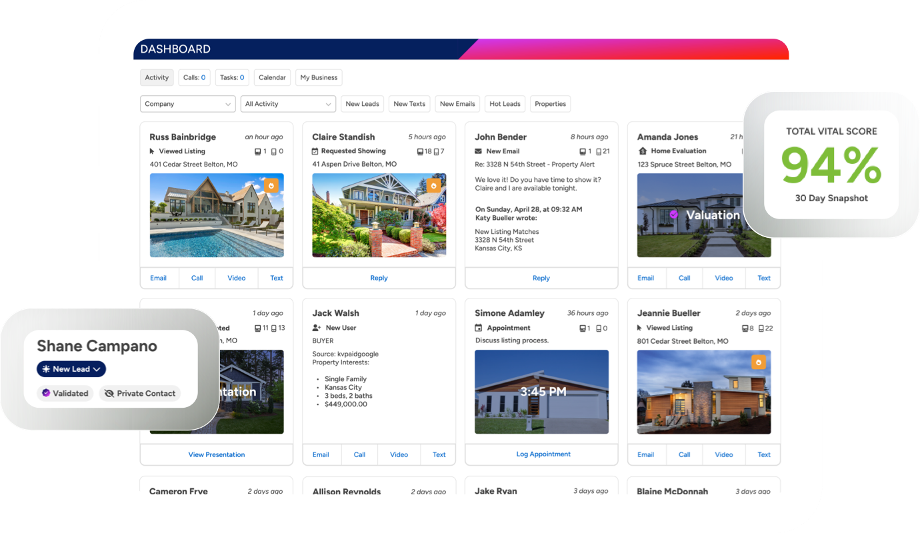Click Log Appointment for Simone Adamley
This screenshot has height=533, width=920.
point(543,454)
